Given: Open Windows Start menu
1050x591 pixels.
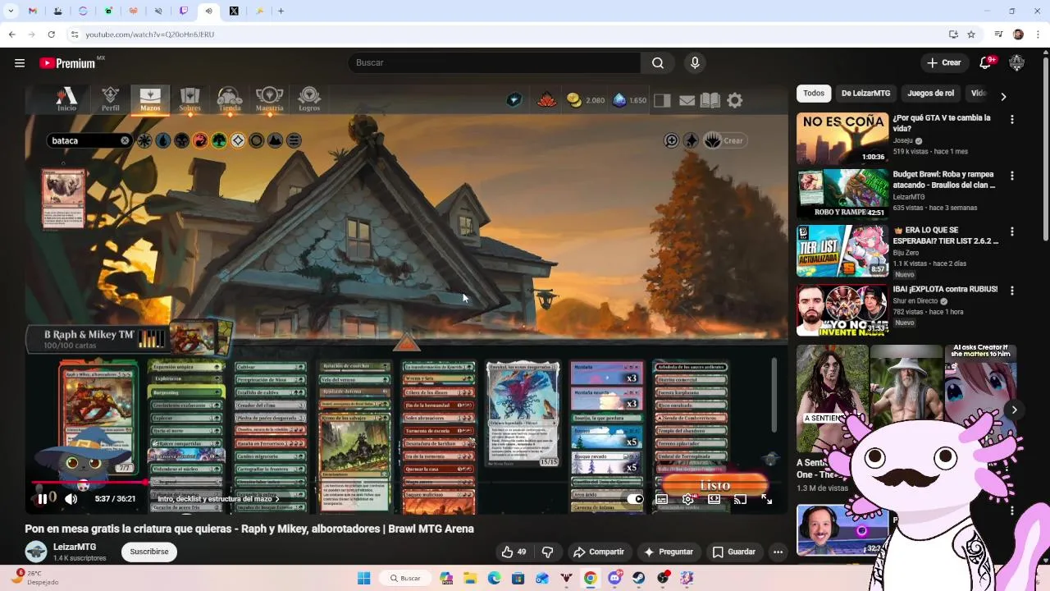Looking at the screenshot, I should (x=364, y=578).
